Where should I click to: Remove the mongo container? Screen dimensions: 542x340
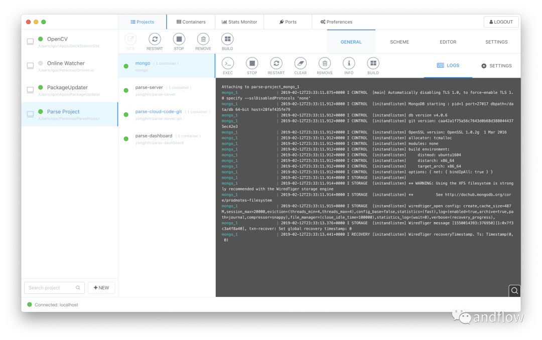point(325,63)
